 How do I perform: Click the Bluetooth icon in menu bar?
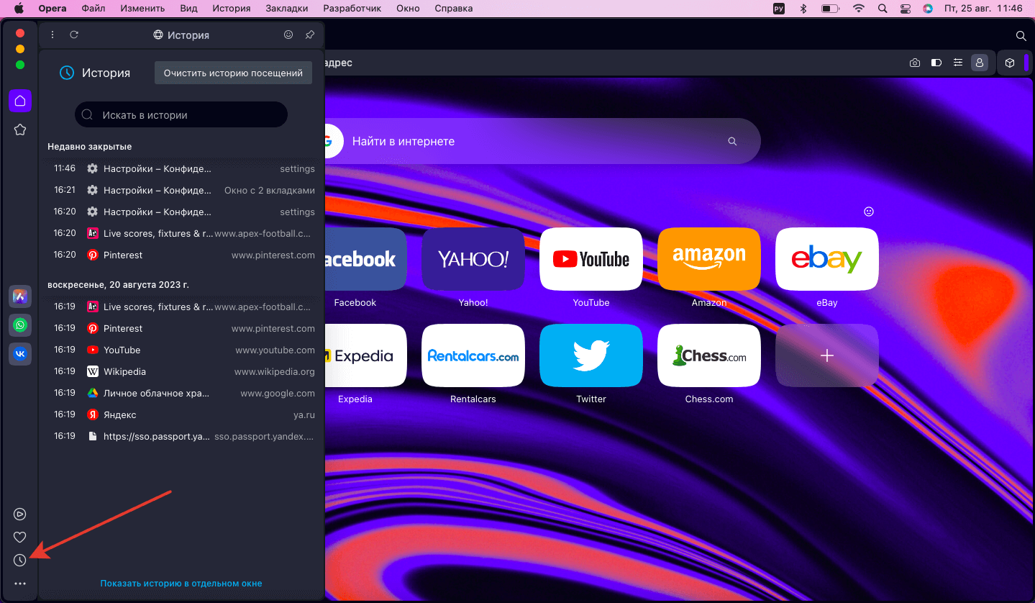[x=804, y=9]
